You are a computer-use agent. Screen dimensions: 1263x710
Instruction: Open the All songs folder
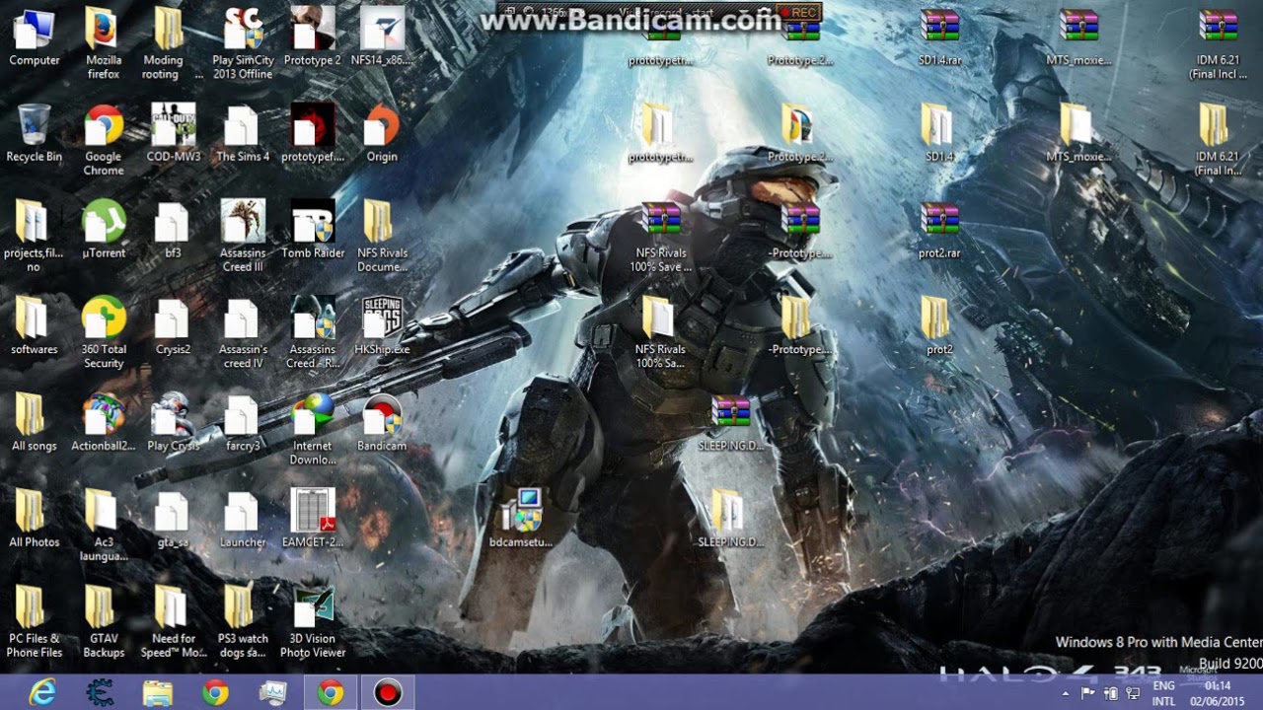pos(35,423)
